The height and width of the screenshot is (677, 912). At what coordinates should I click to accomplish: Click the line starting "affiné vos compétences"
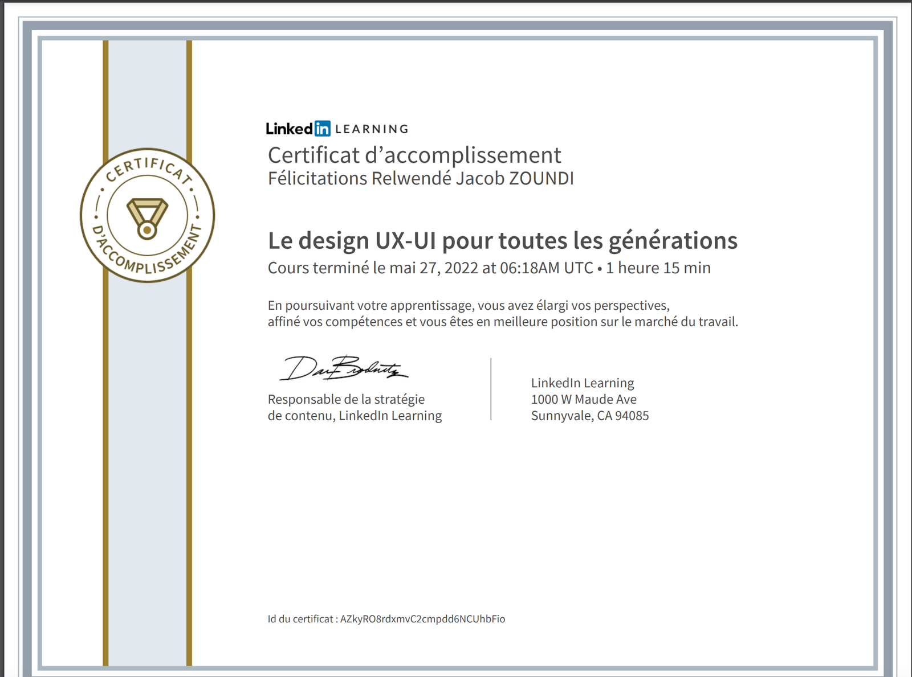503,322
